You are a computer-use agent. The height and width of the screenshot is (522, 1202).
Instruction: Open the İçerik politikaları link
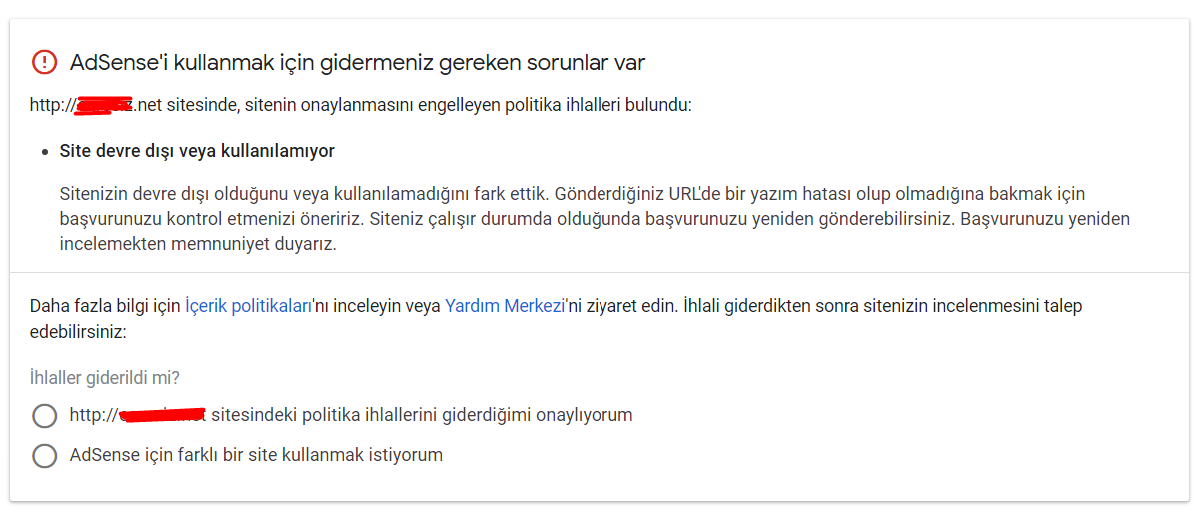(x=250, y=306)
